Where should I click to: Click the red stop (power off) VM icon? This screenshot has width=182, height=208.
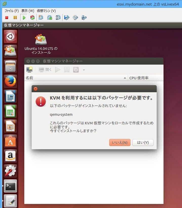(7, 18)
